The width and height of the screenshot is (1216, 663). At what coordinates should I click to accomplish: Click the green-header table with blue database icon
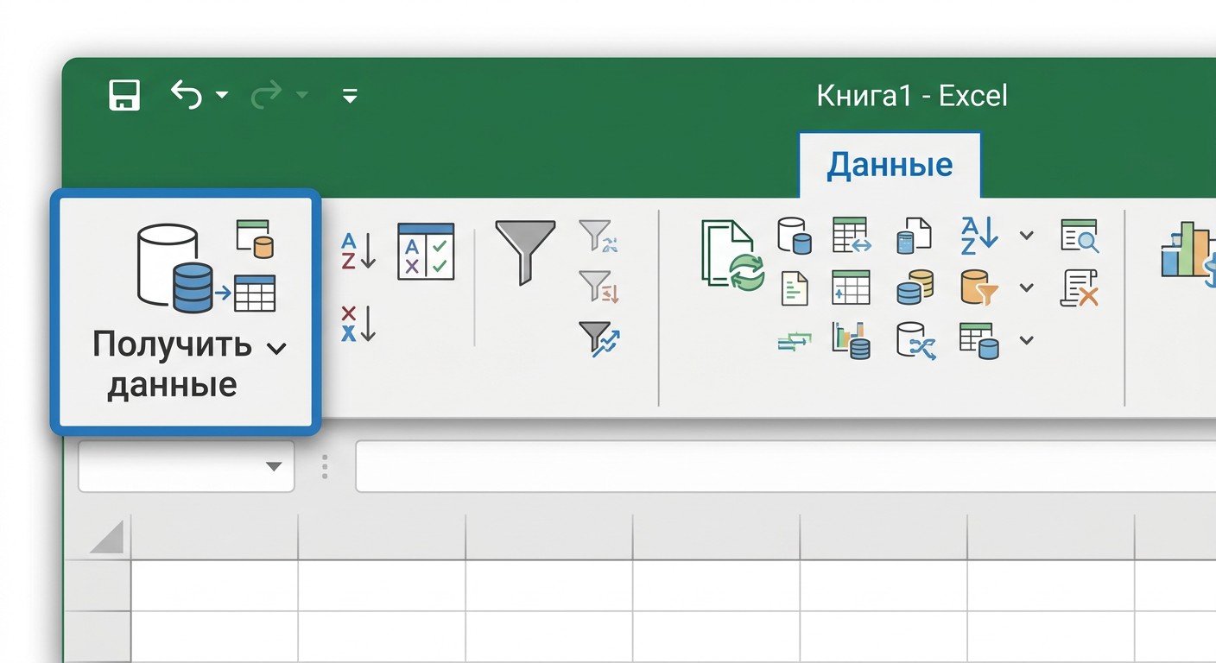point(978,340)
